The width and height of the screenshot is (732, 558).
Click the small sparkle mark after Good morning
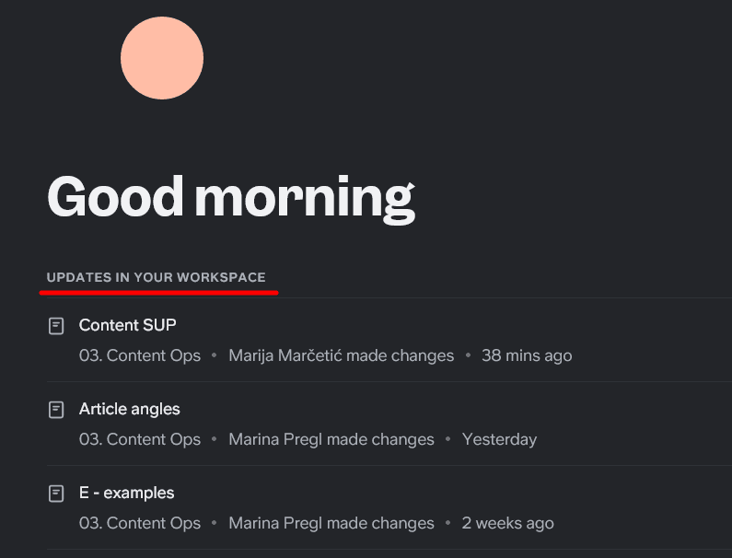411,188
